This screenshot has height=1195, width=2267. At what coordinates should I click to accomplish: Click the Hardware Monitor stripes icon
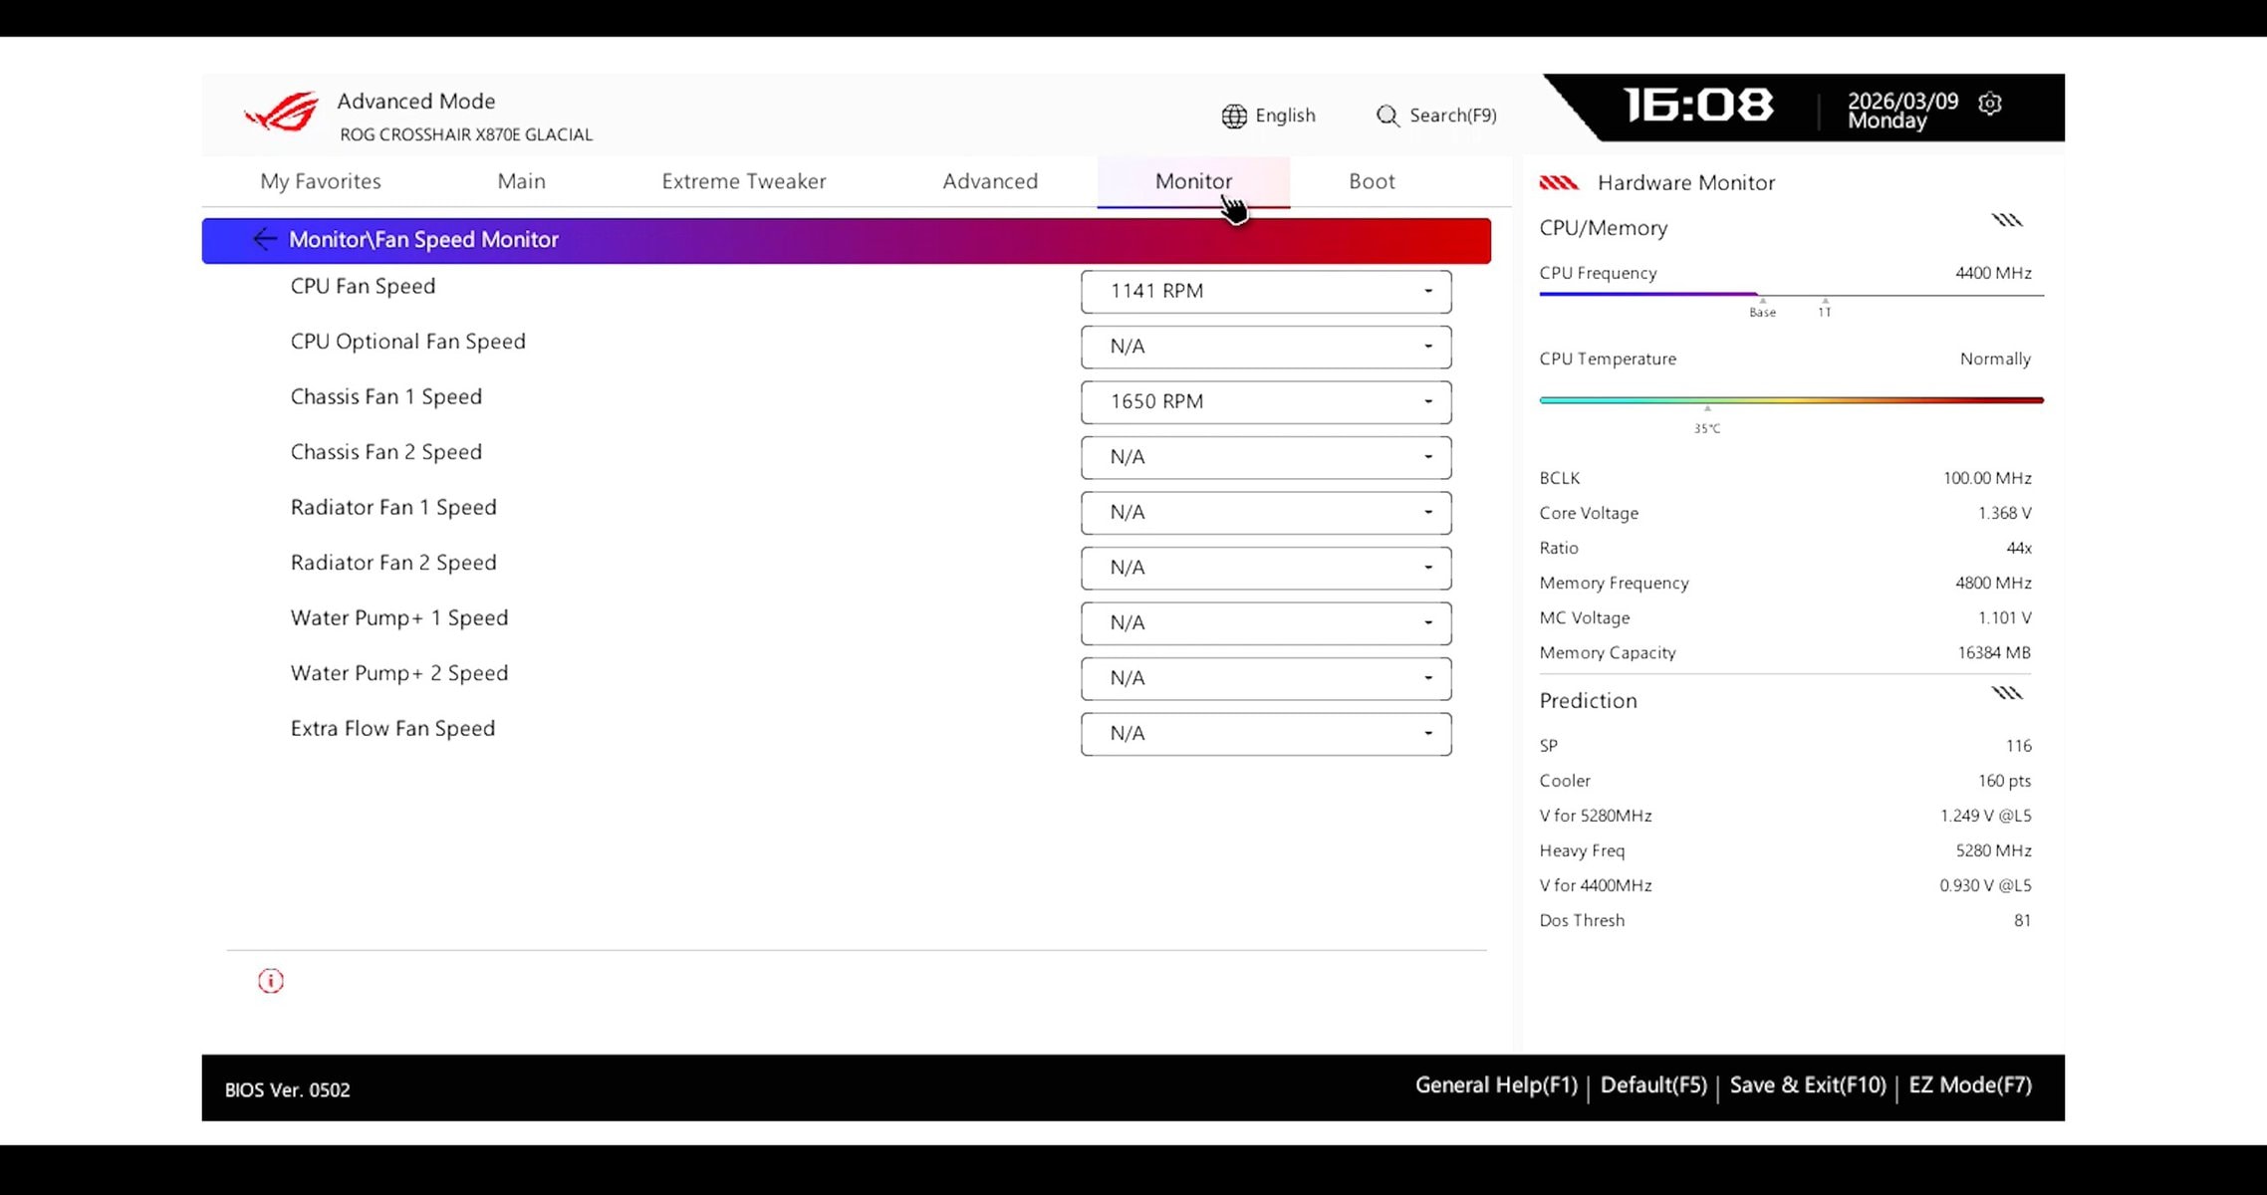[x=1558, y=182]
